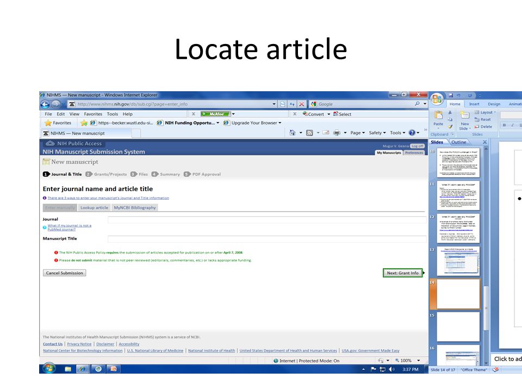The width and height of the screenshot is (522, 391).
Task: Open the Layout dropdown in PowerPoint
Action: (485, 112)
